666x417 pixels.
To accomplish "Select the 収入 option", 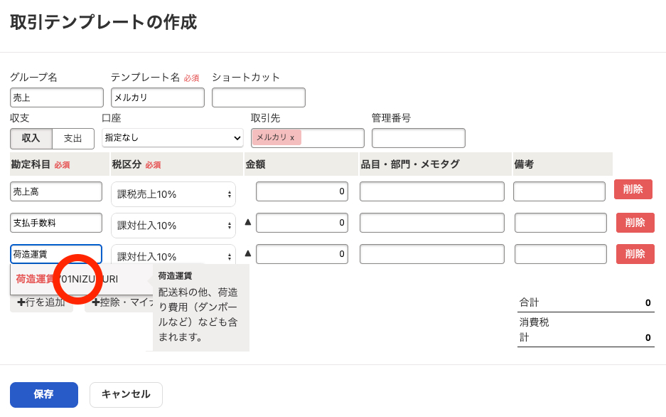I will click(30, 139).
